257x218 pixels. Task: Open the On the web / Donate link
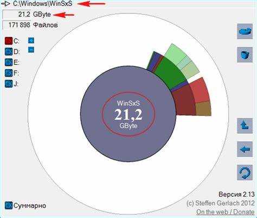click(x=225, y=212)
